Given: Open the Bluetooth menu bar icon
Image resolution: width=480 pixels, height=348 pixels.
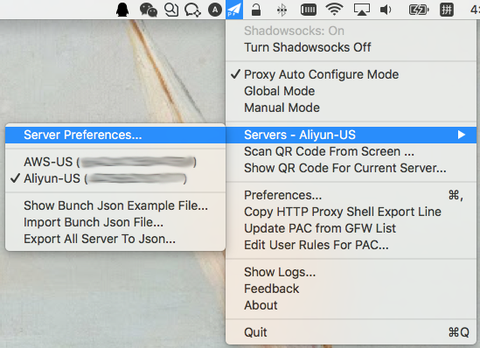Looking at the screenshot, I should 282,10.
